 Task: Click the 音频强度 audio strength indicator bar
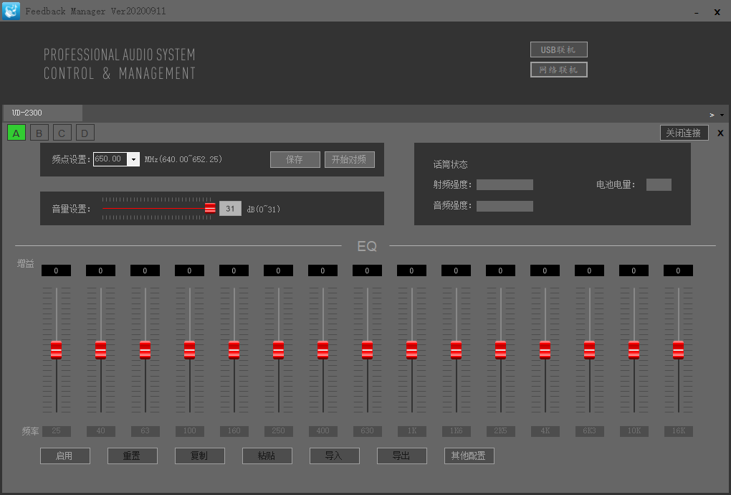[x=505, y=206]
